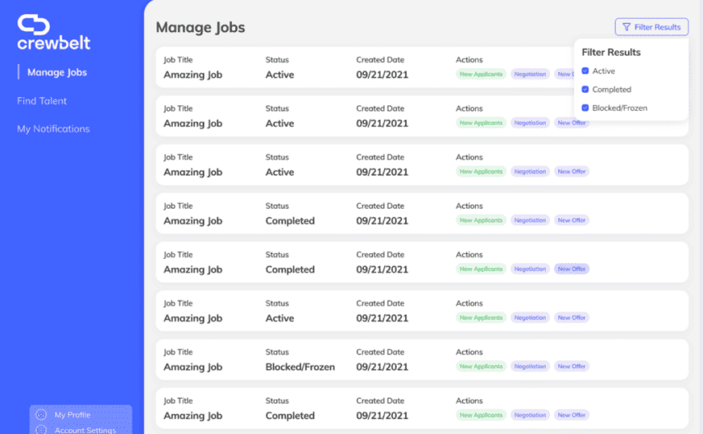Click New Offer tag in third job row

tap(571, 172)
